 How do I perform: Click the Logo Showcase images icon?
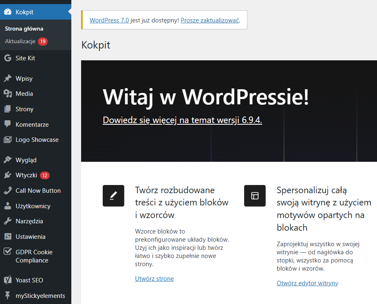[8, 140]
